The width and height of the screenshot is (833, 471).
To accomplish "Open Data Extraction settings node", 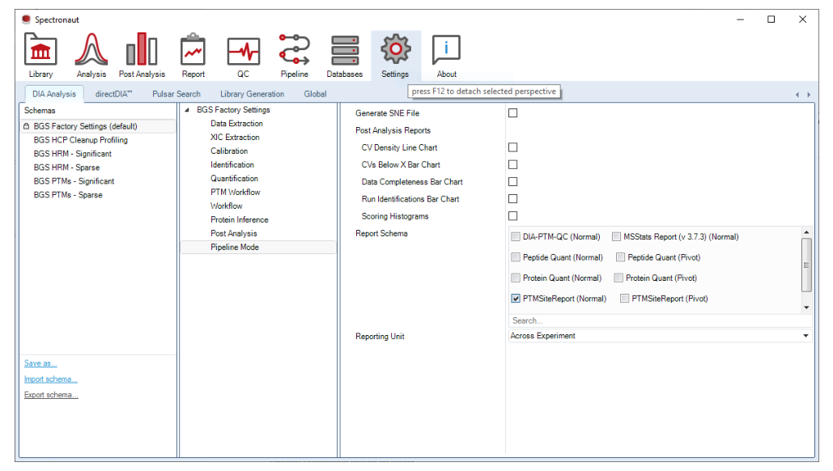I will (x=237, y=124).
